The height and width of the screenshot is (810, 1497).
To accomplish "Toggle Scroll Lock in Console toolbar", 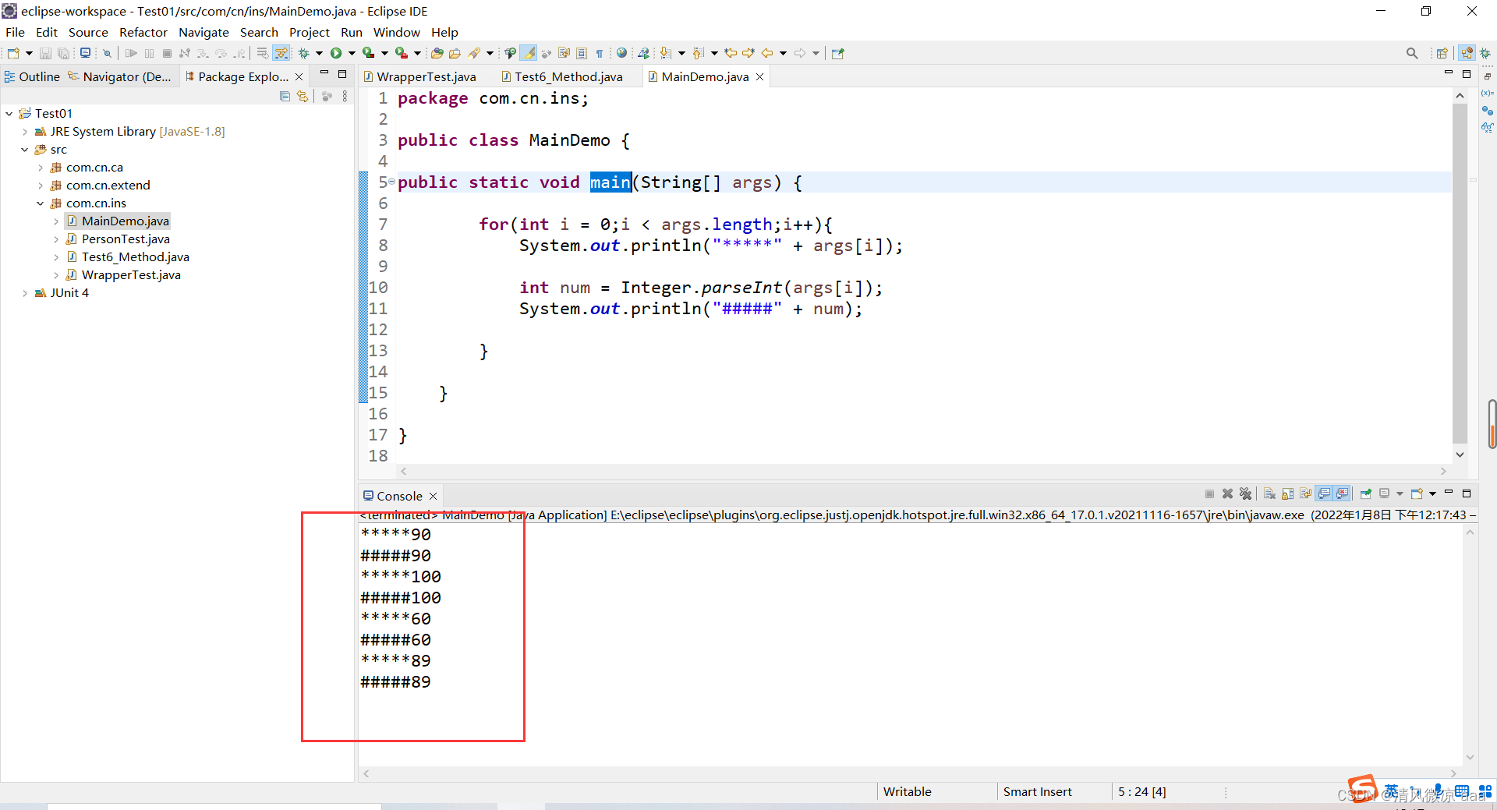I will (x=1287, y=493).
